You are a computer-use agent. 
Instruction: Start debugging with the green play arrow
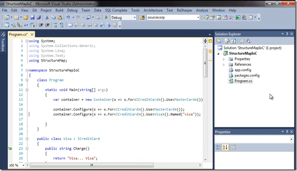(106, 18)
